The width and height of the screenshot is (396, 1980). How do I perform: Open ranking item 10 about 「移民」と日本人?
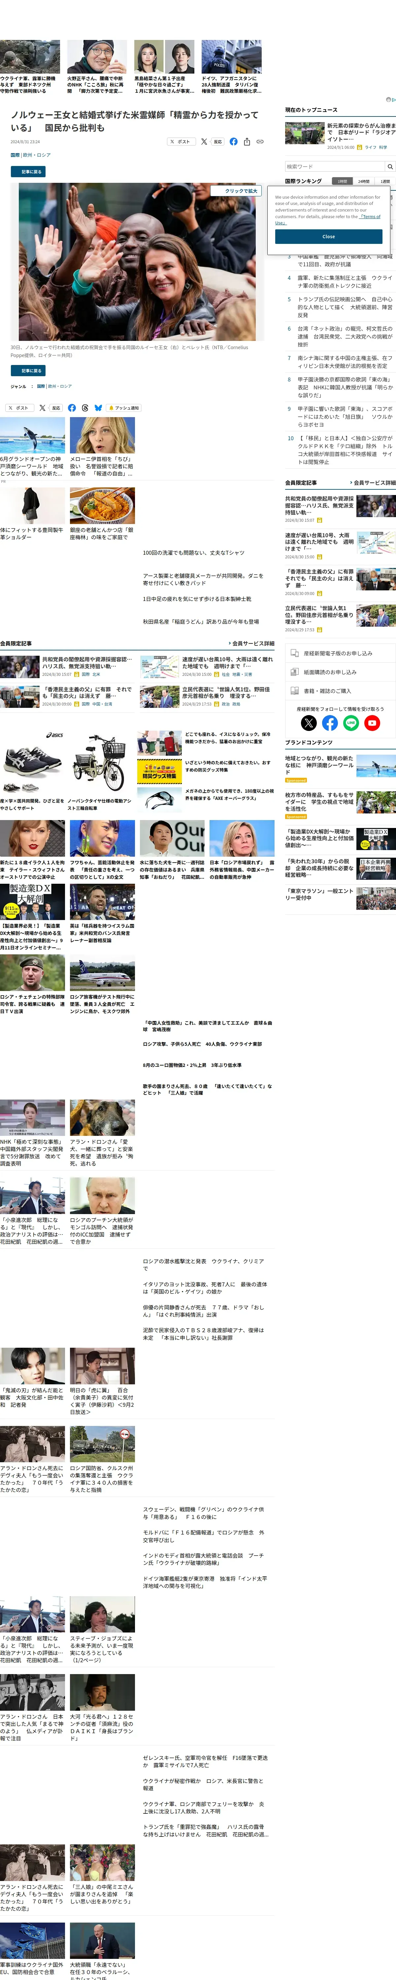coord(345,450)
